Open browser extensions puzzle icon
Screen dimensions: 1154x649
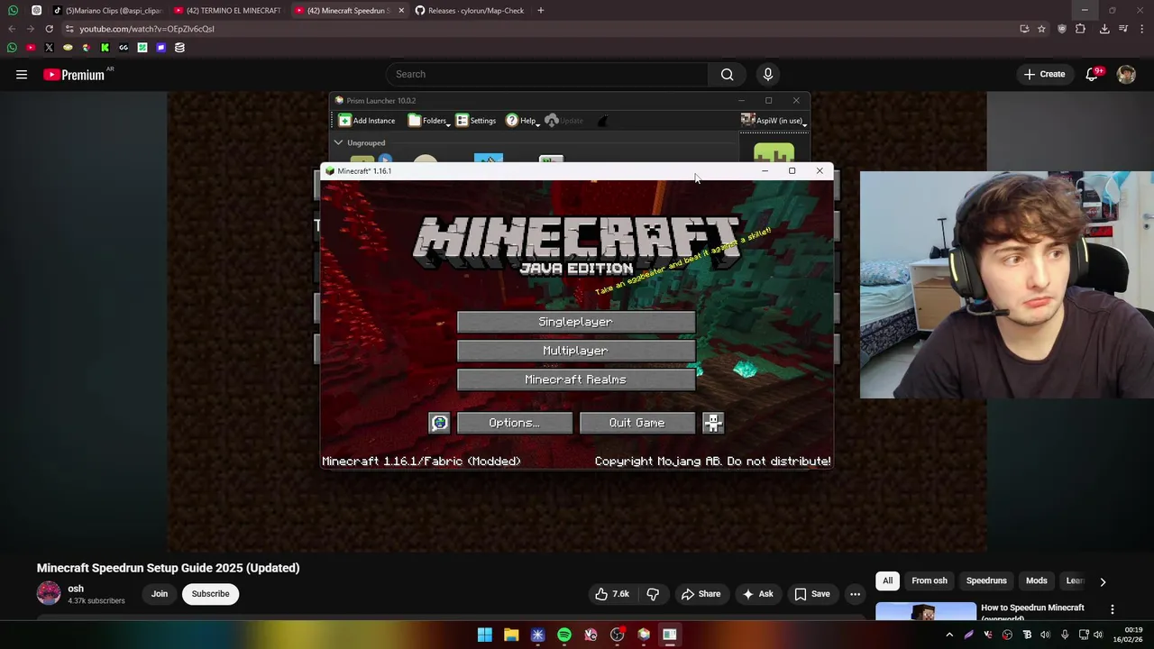click(1080, 29)
